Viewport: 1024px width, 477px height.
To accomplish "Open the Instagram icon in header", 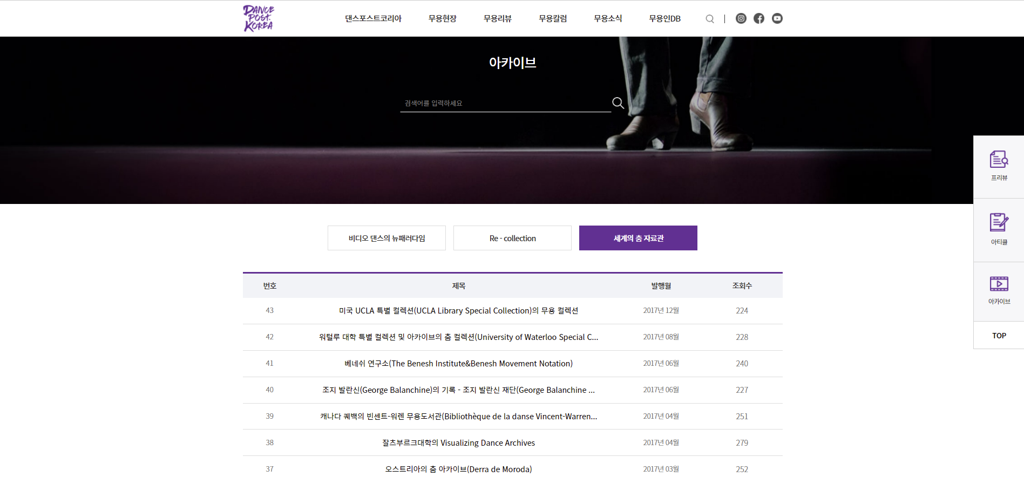I will (x=741, y=18).
